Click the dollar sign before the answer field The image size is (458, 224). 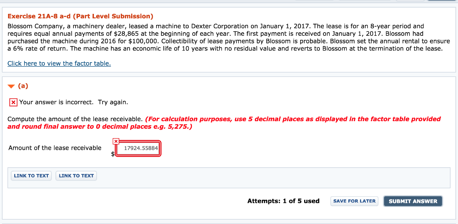[113, 154]
